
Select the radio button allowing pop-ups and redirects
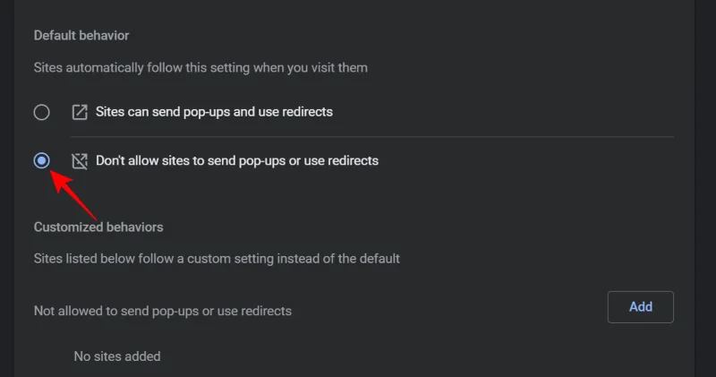point(41,112)
